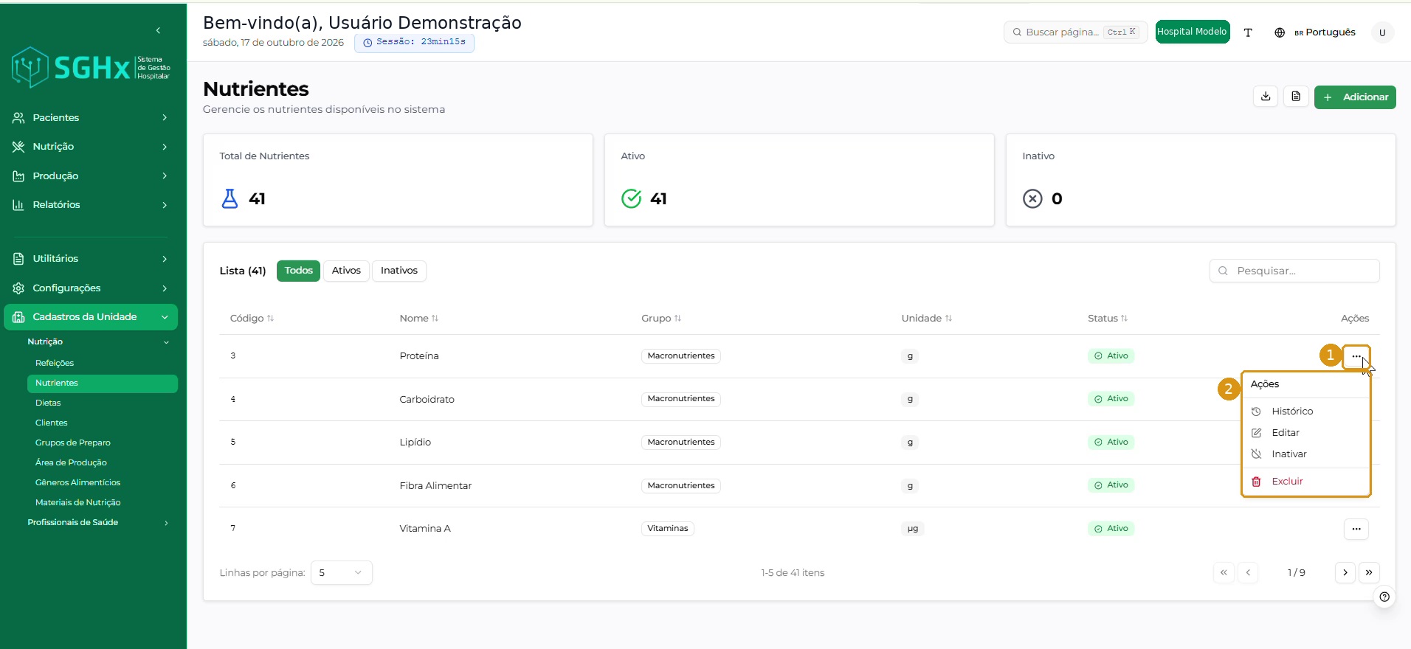Choose Excluir from the actions menu
Screen dimensions: 1411x649
pos(1306,482)
